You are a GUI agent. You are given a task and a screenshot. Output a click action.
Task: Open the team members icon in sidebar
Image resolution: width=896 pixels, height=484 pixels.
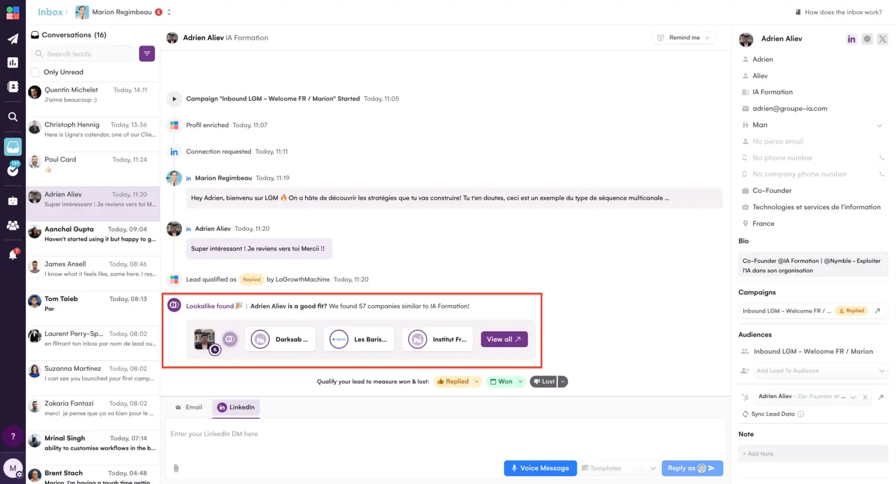(13, 225)
